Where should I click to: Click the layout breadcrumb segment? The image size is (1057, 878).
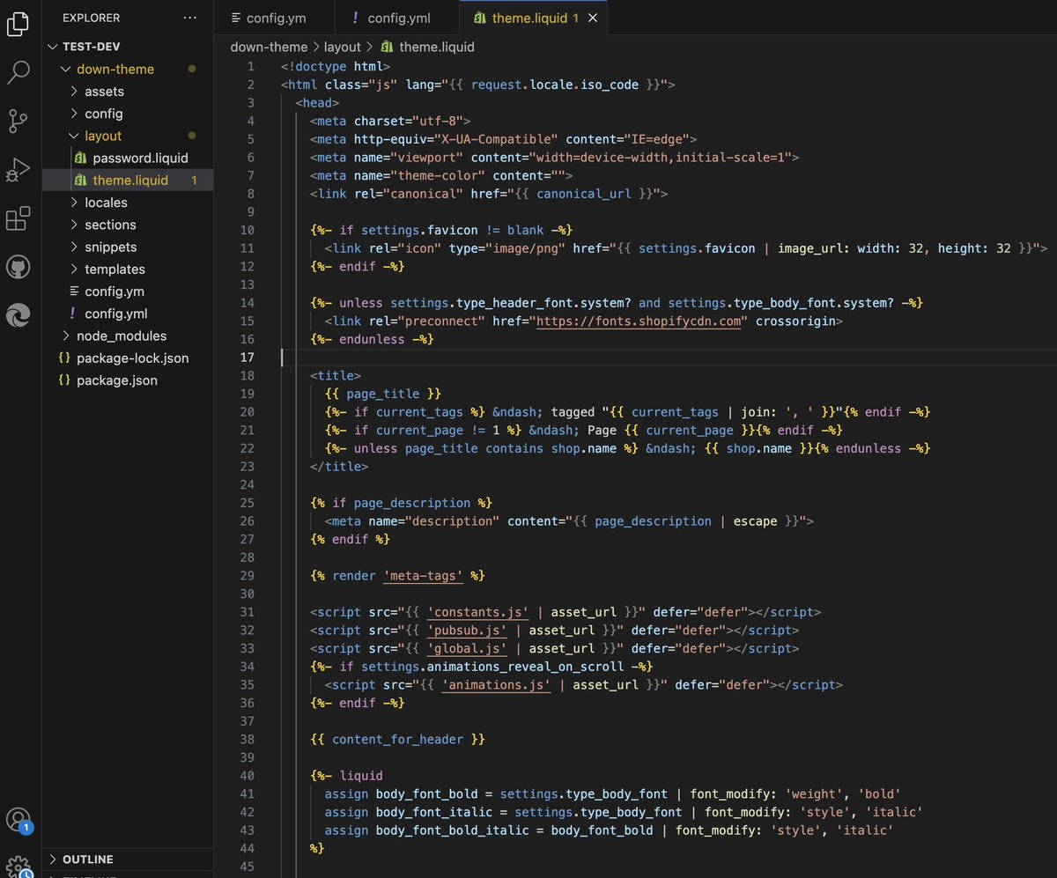tap(342, 47)
